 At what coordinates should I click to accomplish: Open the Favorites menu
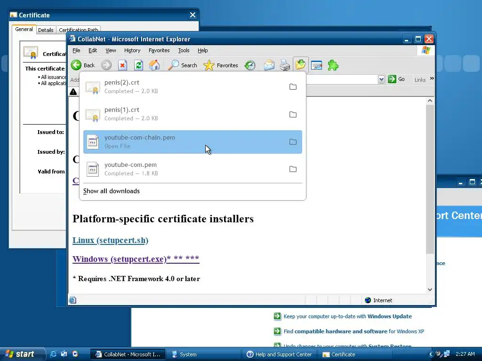[x=159, y=50]
